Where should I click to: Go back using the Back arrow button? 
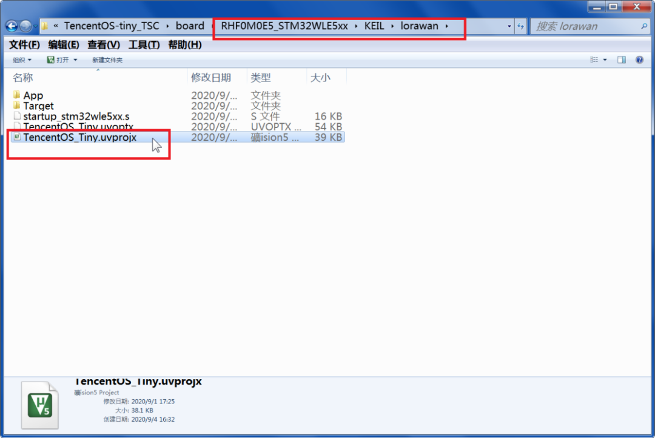click(12, 26)
